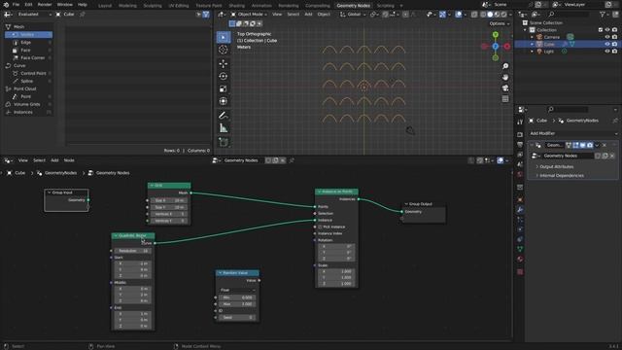Image resolution: width=622 pixels, height=350 pixels.
Task: Open node editor Add menu
Action: [x=54, y=160]
